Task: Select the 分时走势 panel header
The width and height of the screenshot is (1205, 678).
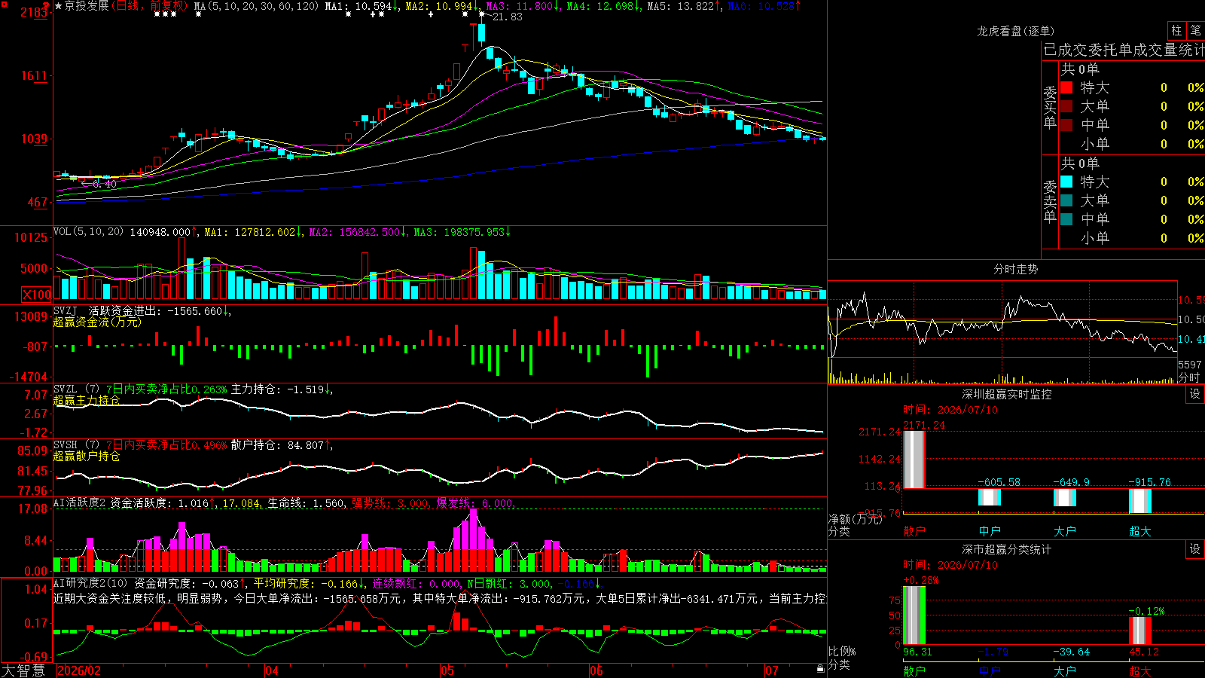Action: [1015, 269]
